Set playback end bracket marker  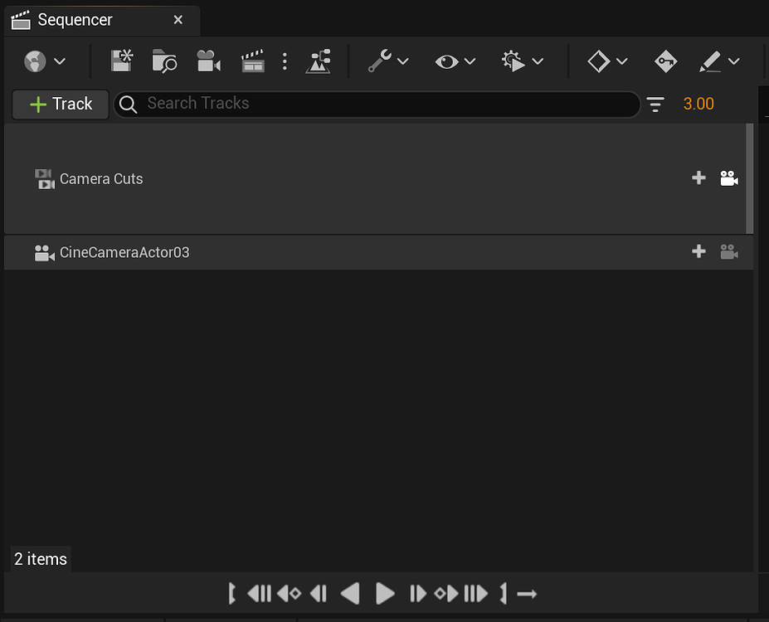504,594
